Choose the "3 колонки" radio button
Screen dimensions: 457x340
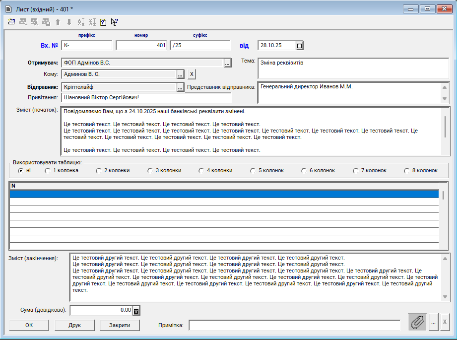coord(150,170)
